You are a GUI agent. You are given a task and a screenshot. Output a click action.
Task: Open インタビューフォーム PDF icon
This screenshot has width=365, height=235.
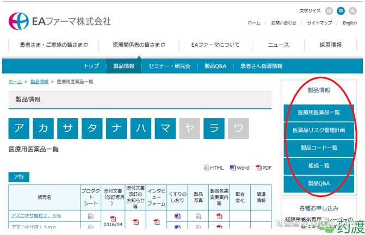[x=157, y=222]
